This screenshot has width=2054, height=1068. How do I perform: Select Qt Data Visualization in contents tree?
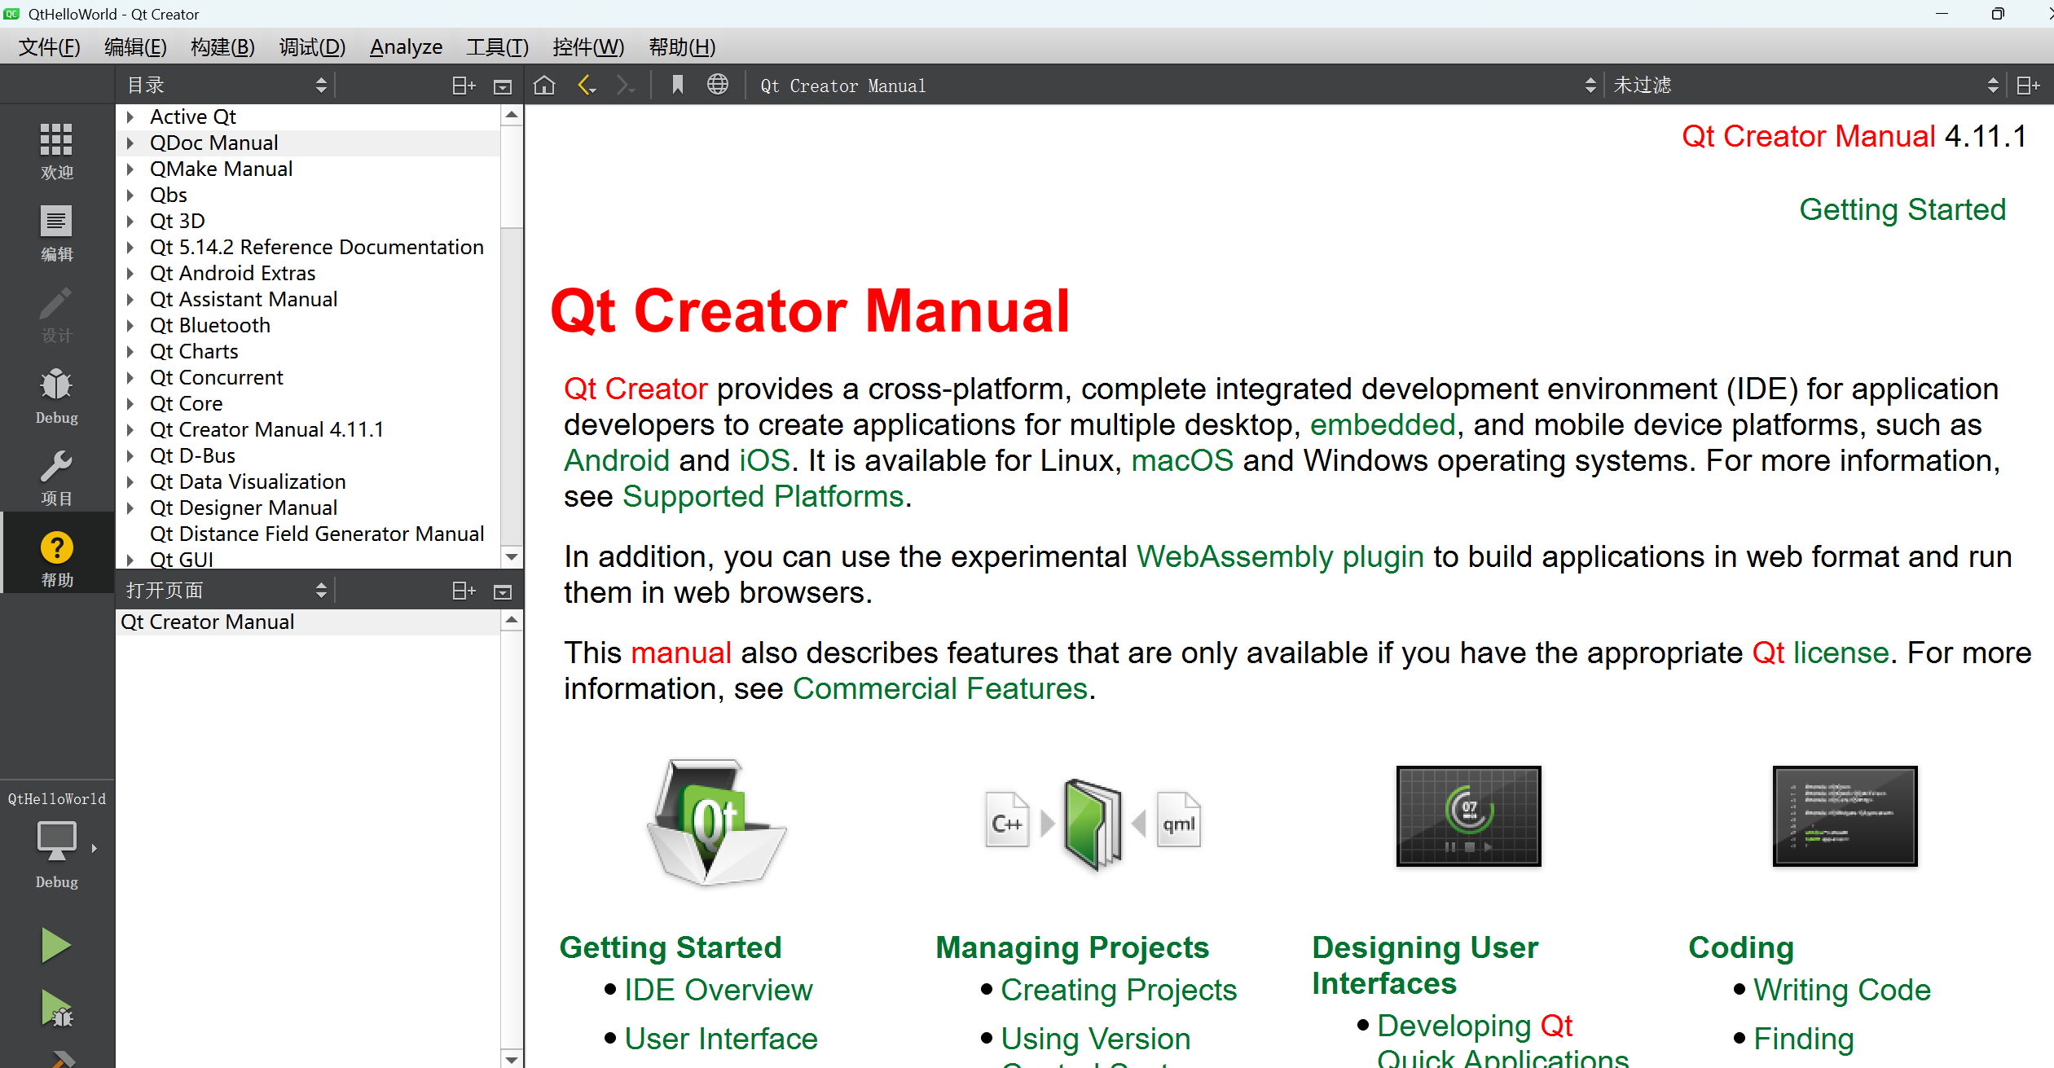[x=248, y=482]
